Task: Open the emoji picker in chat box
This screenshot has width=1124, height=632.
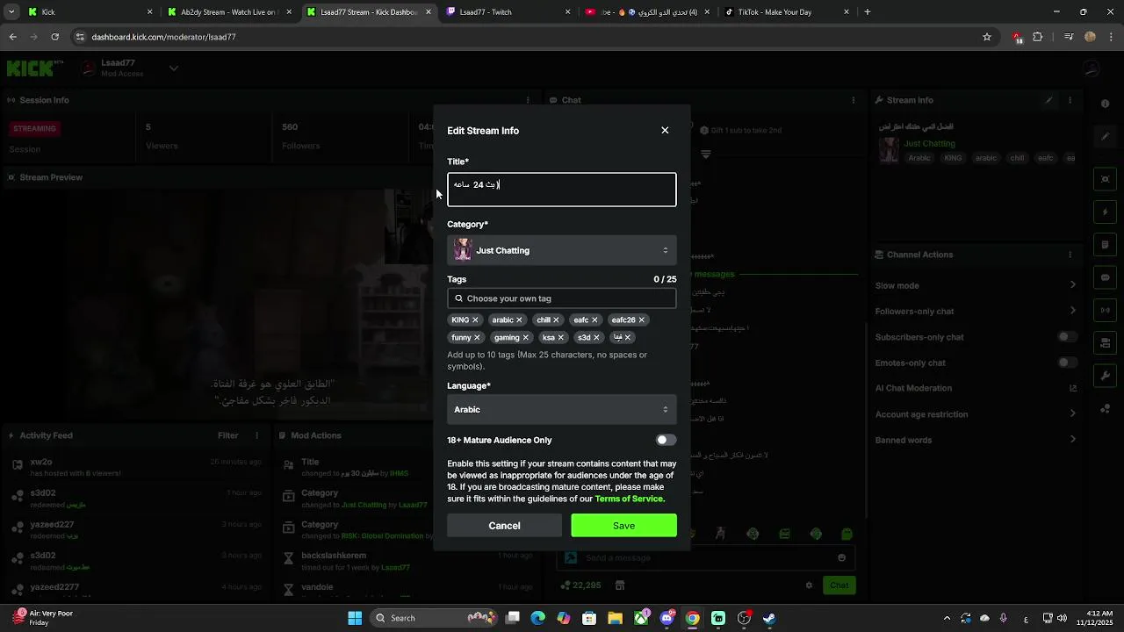Action: [x=841, y=558]
